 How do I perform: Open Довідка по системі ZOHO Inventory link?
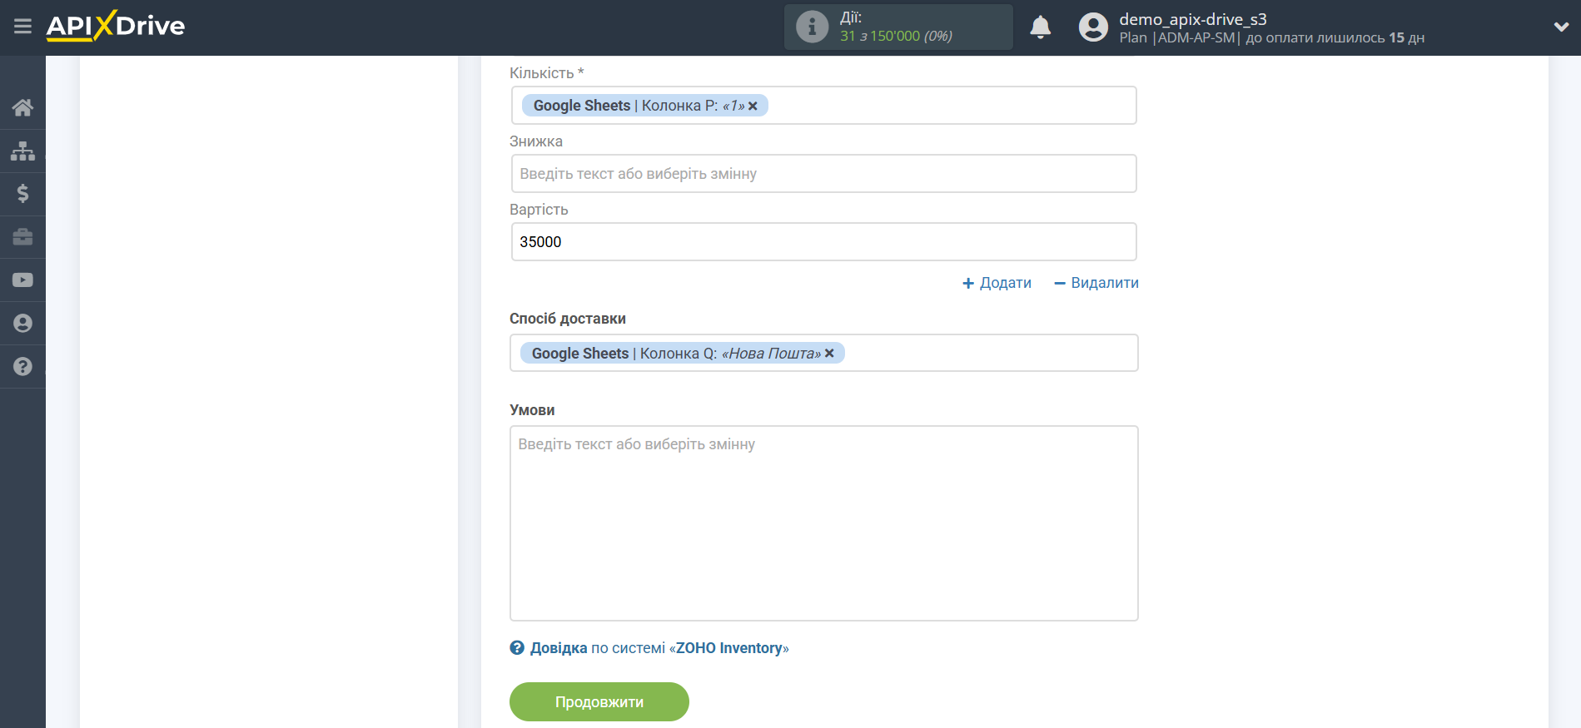coord(659,648)
